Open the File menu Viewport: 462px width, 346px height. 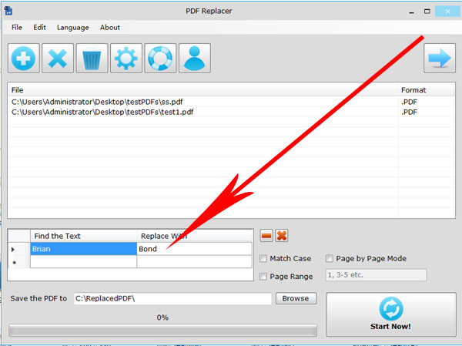tap(17, 28)
